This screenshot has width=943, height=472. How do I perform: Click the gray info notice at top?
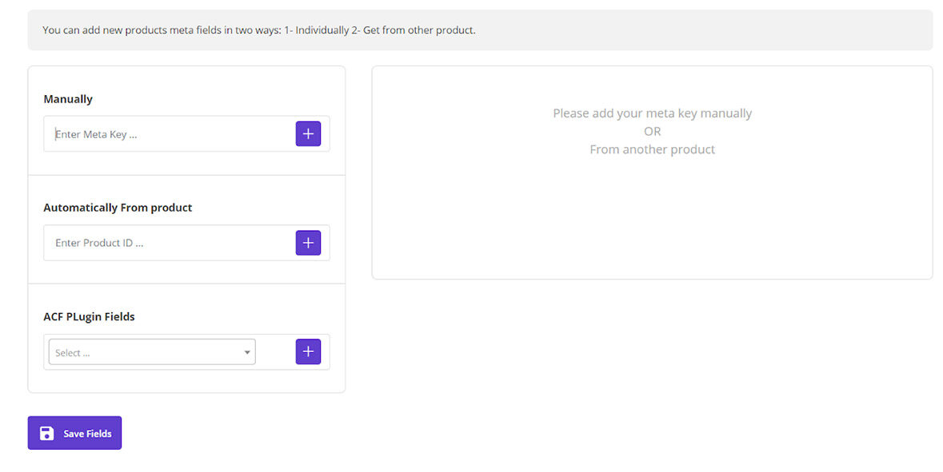pyautogui.click(x=680, y=30)
